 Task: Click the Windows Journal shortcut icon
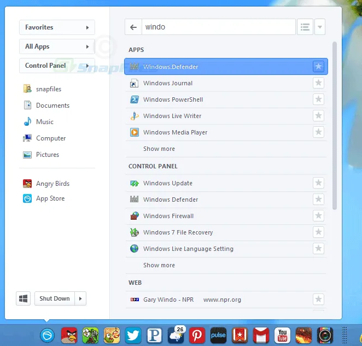(135, 83)
